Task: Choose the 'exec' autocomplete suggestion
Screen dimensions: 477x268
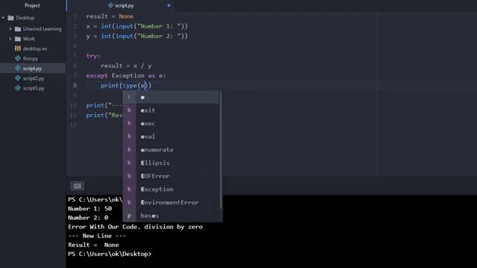Action: click(171, 124)
